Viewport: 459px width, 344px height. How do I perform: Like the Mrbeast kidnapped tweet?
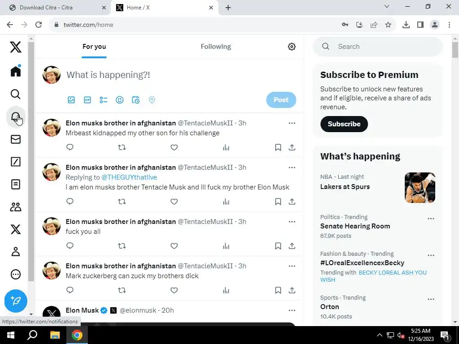tap(174, 147)
